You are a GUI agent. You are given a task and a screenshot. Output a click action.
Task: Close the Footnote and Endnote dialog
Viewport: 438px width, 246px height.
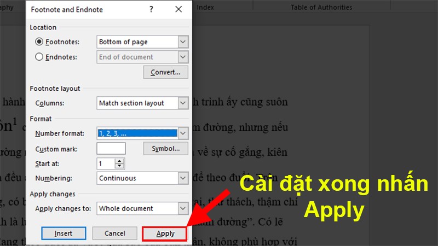pyautogui.click(x=178, y=9)
